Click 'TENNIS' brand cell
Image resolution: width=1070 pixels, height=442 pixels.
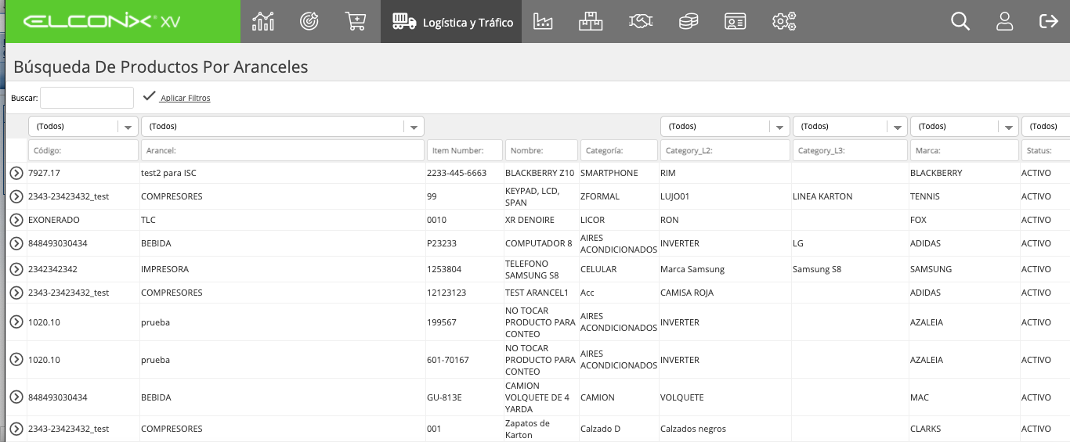click(925, 196)
